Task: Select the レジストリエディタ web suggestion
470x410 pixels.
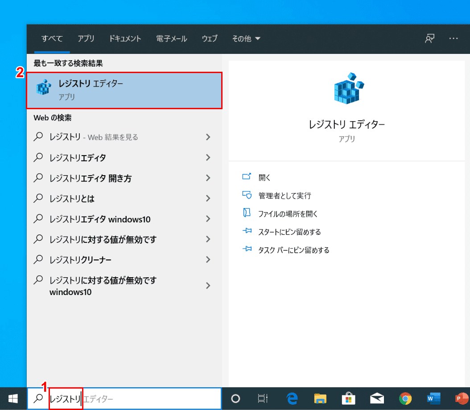Action: pyautogui.click(x=124, y=157)
